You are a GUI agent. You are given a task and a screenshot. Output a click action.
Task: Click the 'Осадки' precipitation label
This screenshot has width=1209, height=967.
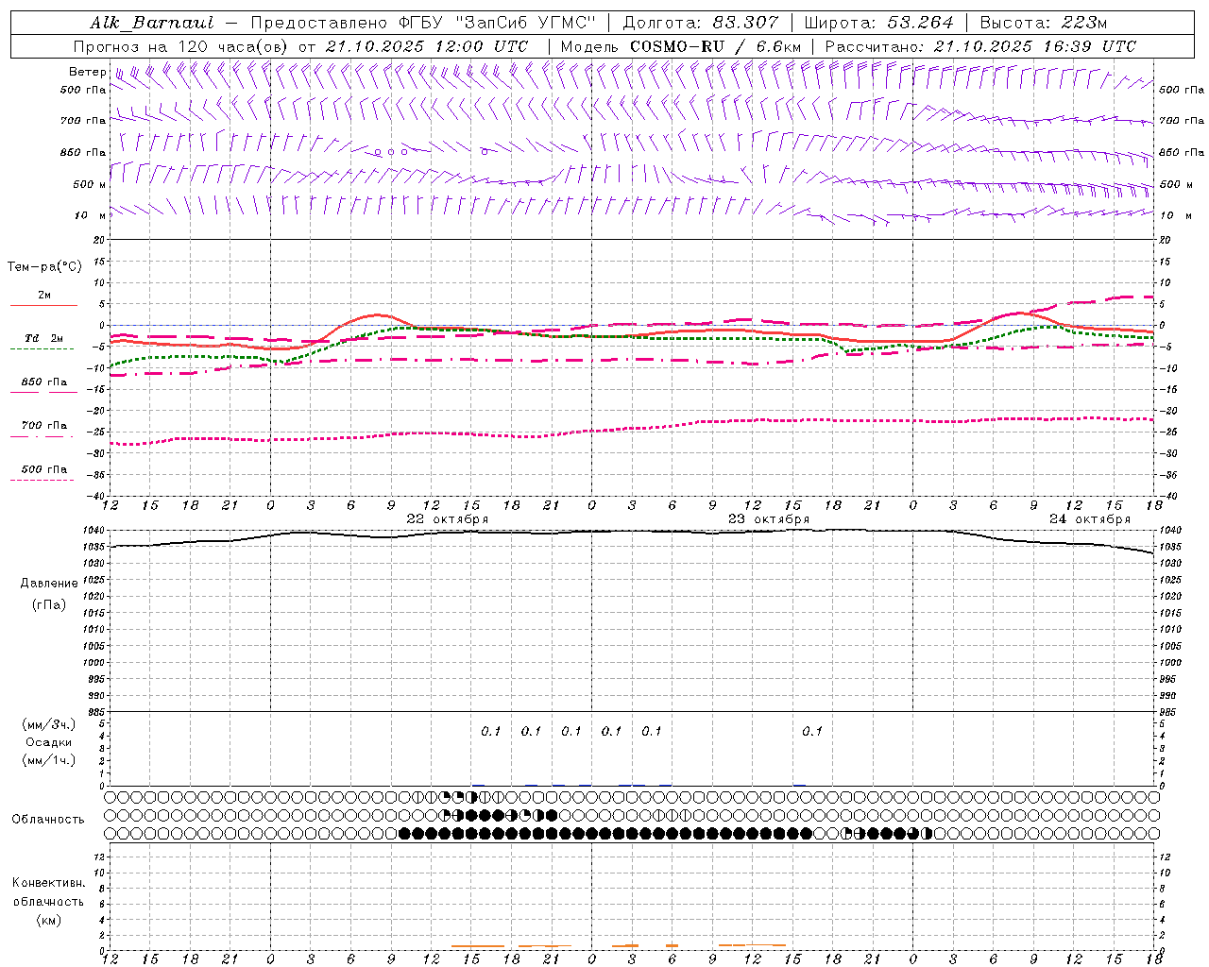coord(49,743)
